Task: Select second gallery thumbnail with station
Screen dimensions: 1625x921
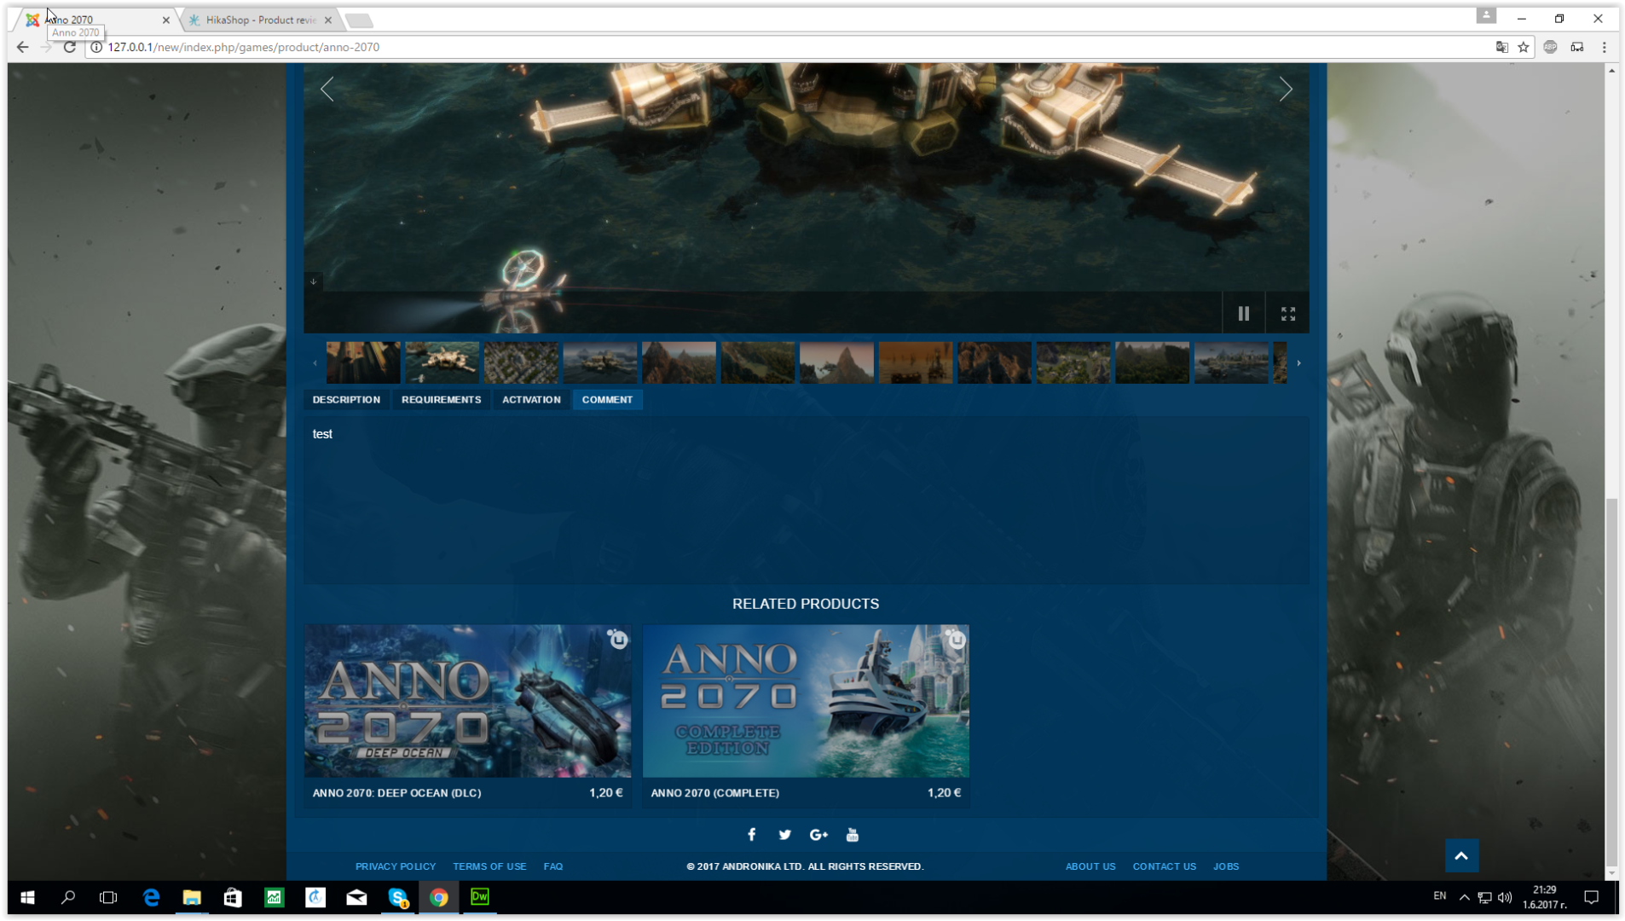Action: 442,362
